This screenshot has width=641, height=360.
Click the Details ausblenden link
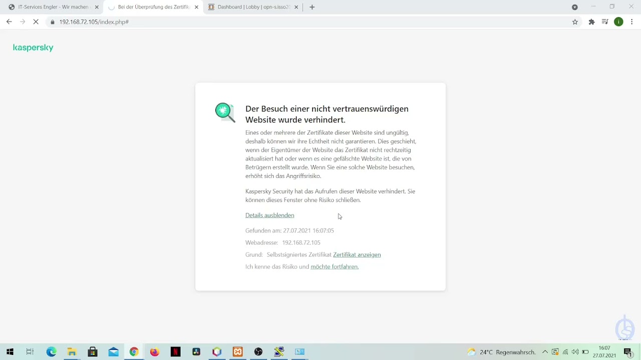click(x=269, y=215)
